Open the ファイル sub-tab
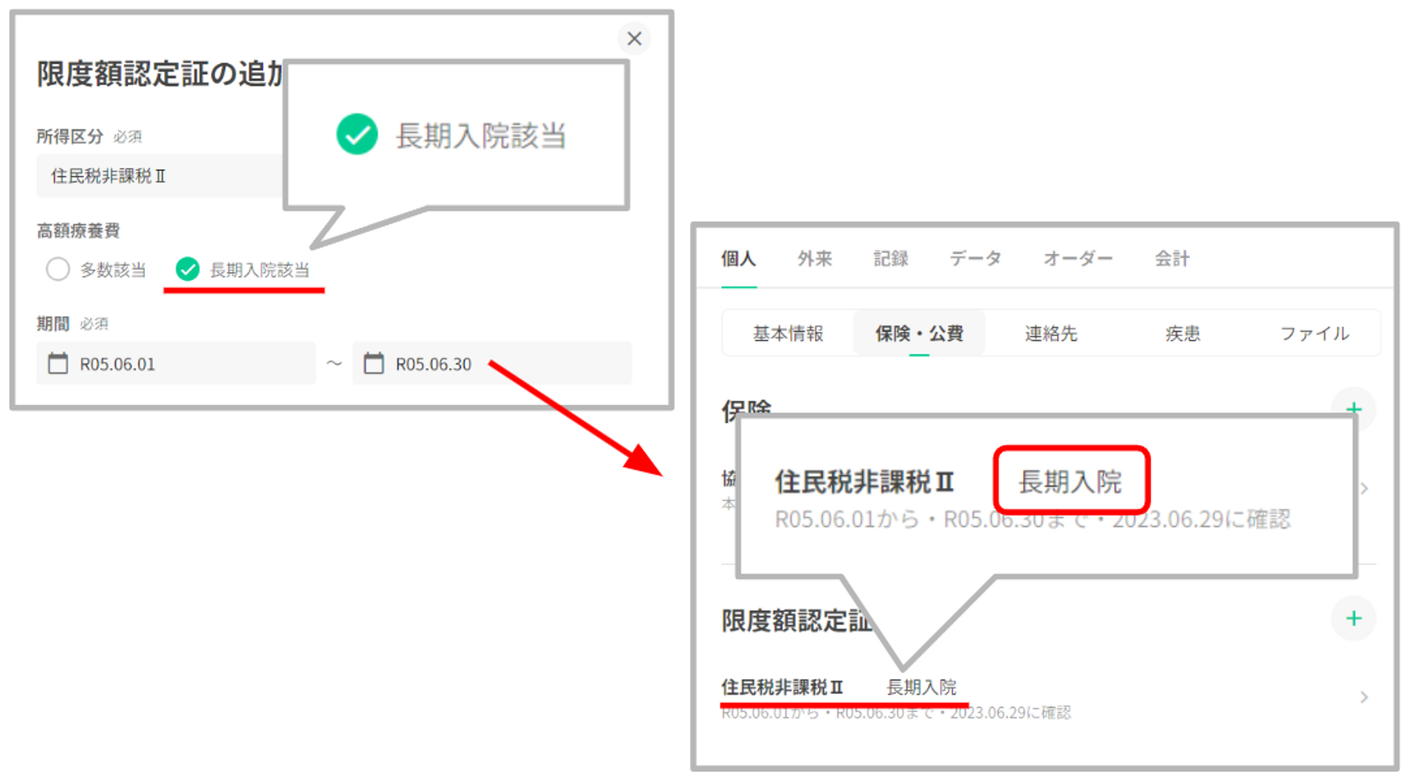Screen dimensions: 1407x779 pyautogui.click(x=1313, y=333)
